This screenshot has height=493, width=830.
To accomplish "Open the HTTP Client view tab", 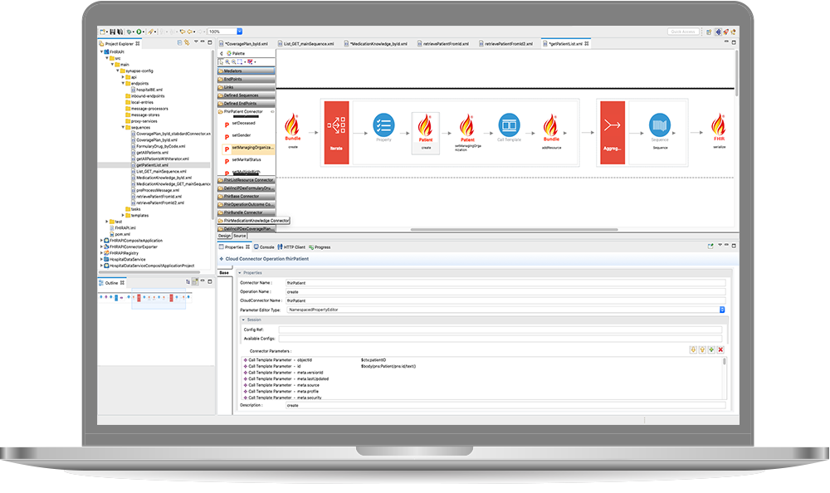I will pos(291,247).
